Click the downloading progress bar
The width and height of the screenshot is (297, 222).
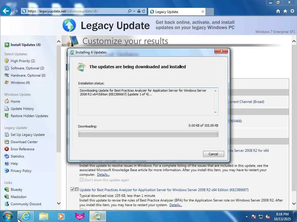click(148, 134)
